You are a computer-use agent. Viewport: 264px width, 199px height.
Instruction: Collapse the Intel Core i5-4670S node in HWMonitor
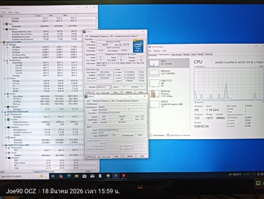coord(2,42)
